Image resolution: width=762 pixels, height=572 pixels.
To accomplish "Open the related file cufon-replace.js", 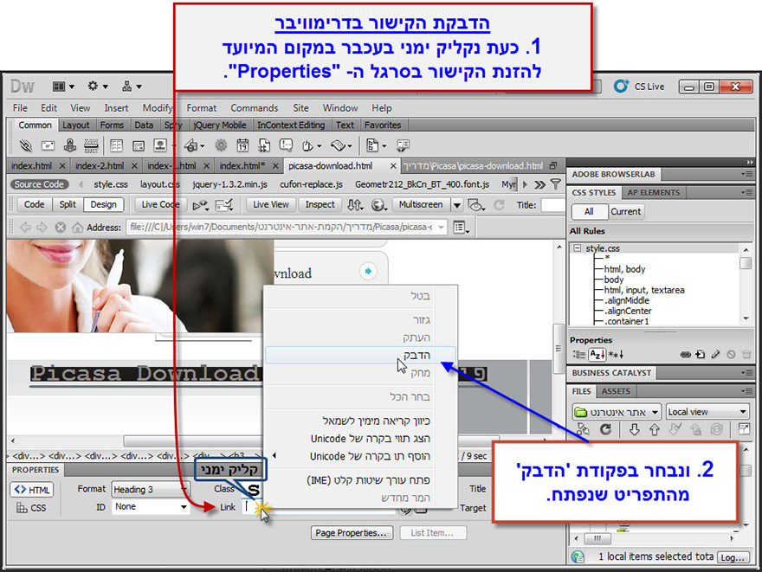I will point(311,184).
